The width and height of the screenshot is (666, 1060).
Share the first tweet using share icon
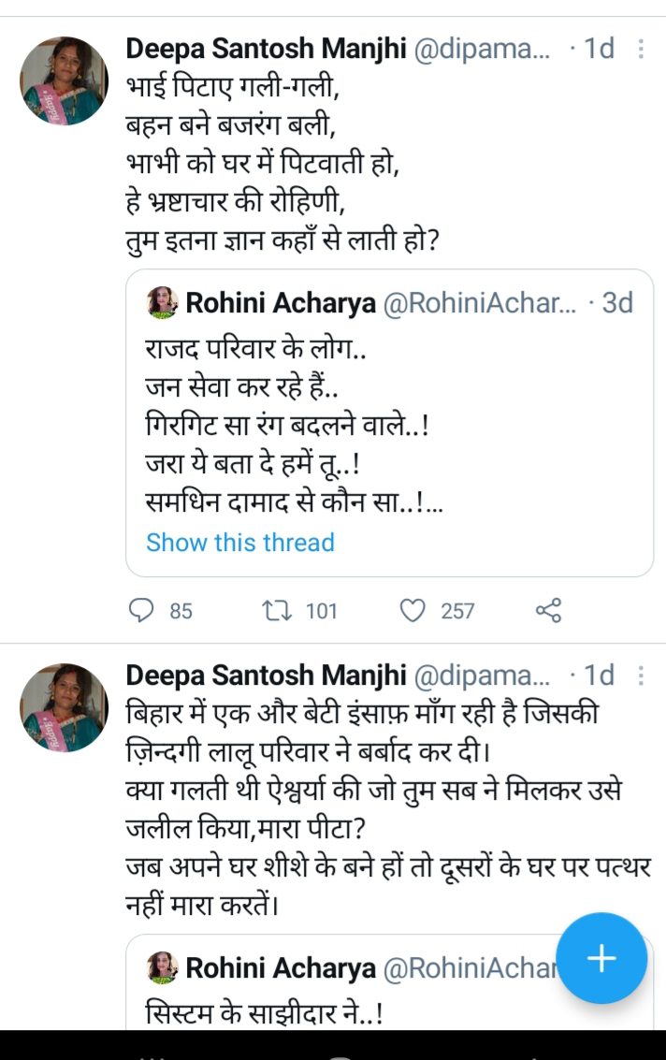click(x=548, y=611)
